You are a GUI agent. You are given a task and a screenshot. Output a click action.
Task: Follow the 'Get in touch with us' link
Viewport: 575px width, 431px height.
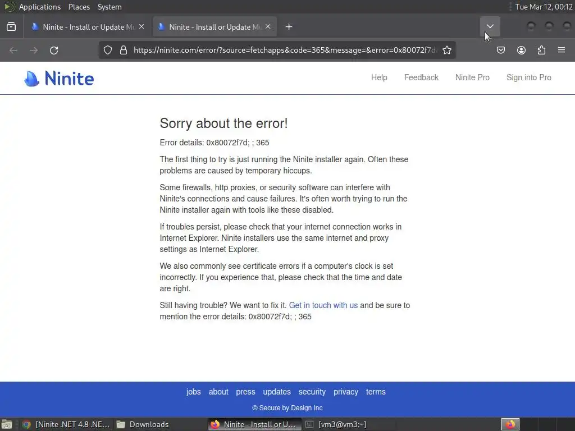click(323, 305)
